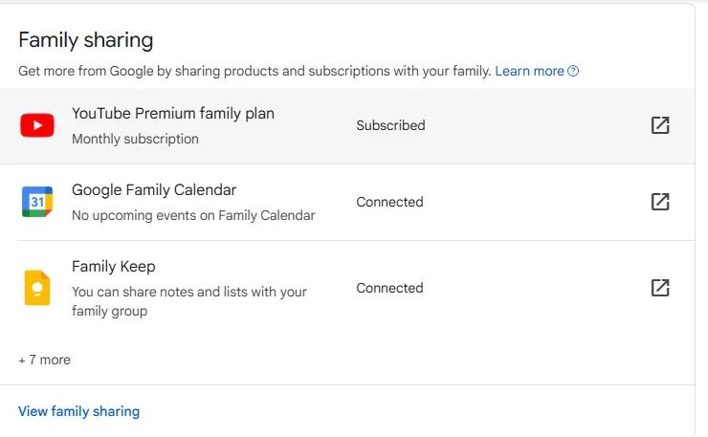Expand the + 7 more list
Screen dimensions: 708x437
45,360
